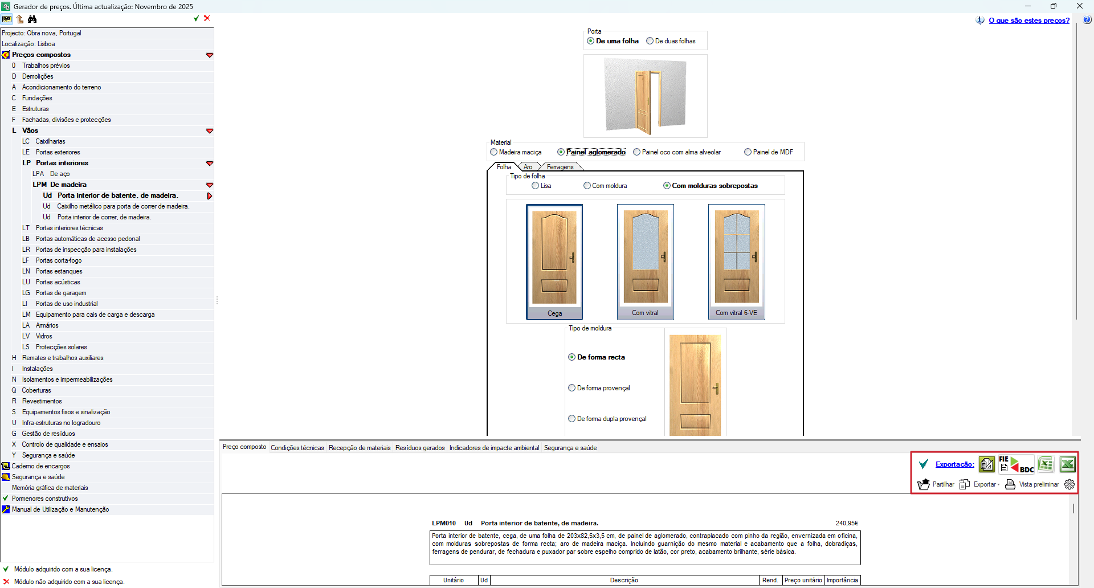
Task: Click the binoculars search icon
Action: click(32, 19)
